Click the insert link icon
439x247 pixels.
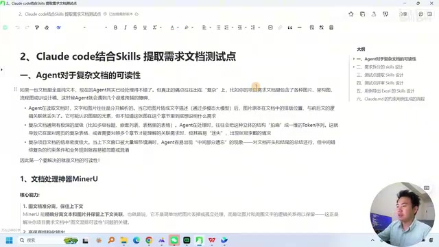280,27
